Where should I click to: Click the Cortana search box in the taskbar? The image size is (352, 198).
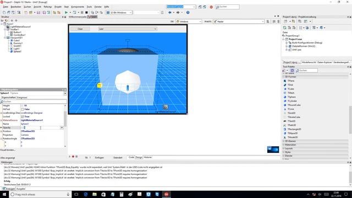click(x=40, y=194)
